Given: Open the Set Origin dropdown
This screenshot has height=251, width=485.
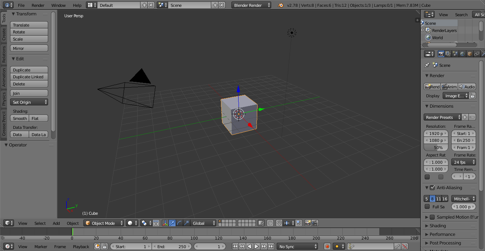Looking at the screenshot, I should [x=29, y=102].
